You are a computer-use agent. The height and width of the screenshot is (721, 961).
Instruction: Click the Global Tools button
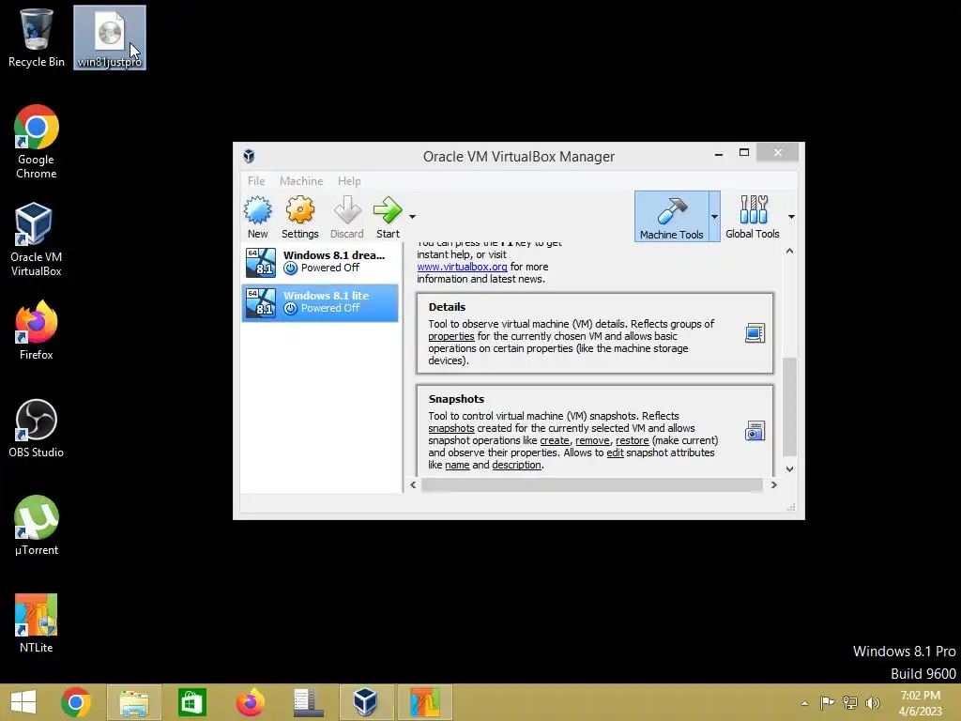(x=752, y=217)
